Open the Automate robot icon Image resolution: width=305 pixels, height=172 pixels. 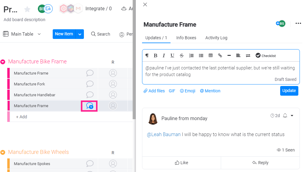coord(124,8)
